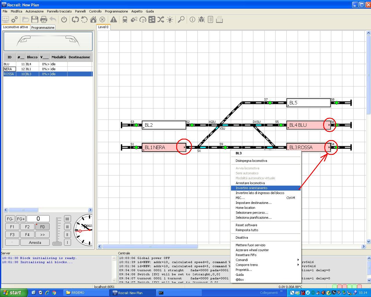The height and width of the screenshot is (297, 371).
Task: Click the dashed circular arrow toolbar icon
Action: (x=84, y=19)
